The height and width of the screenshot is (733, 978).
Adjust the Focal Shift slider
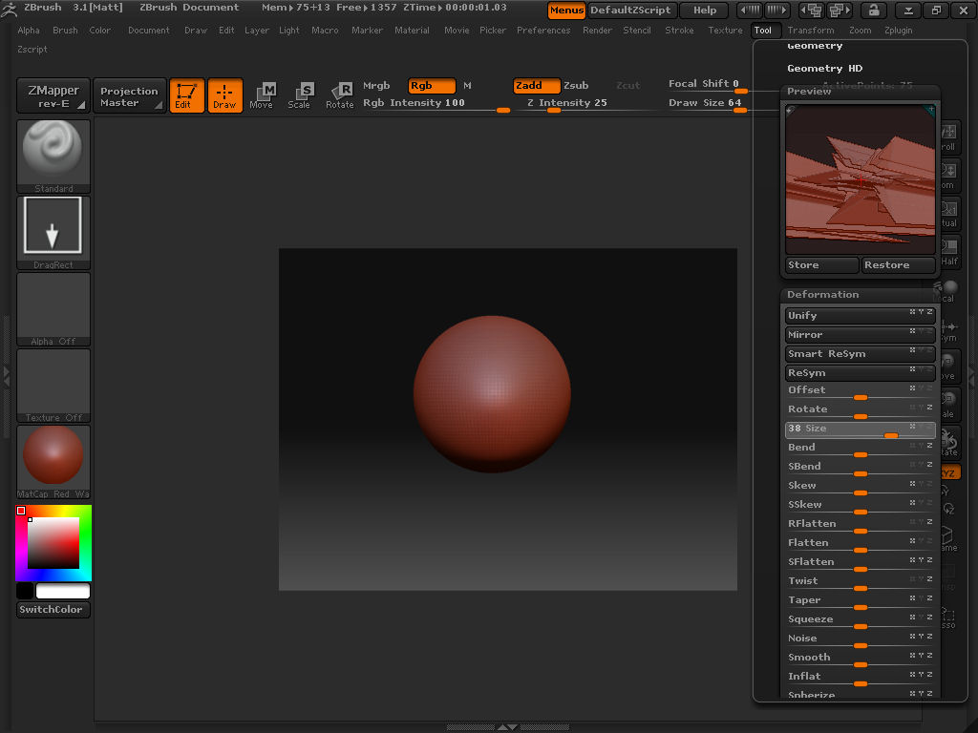[708, 85]
